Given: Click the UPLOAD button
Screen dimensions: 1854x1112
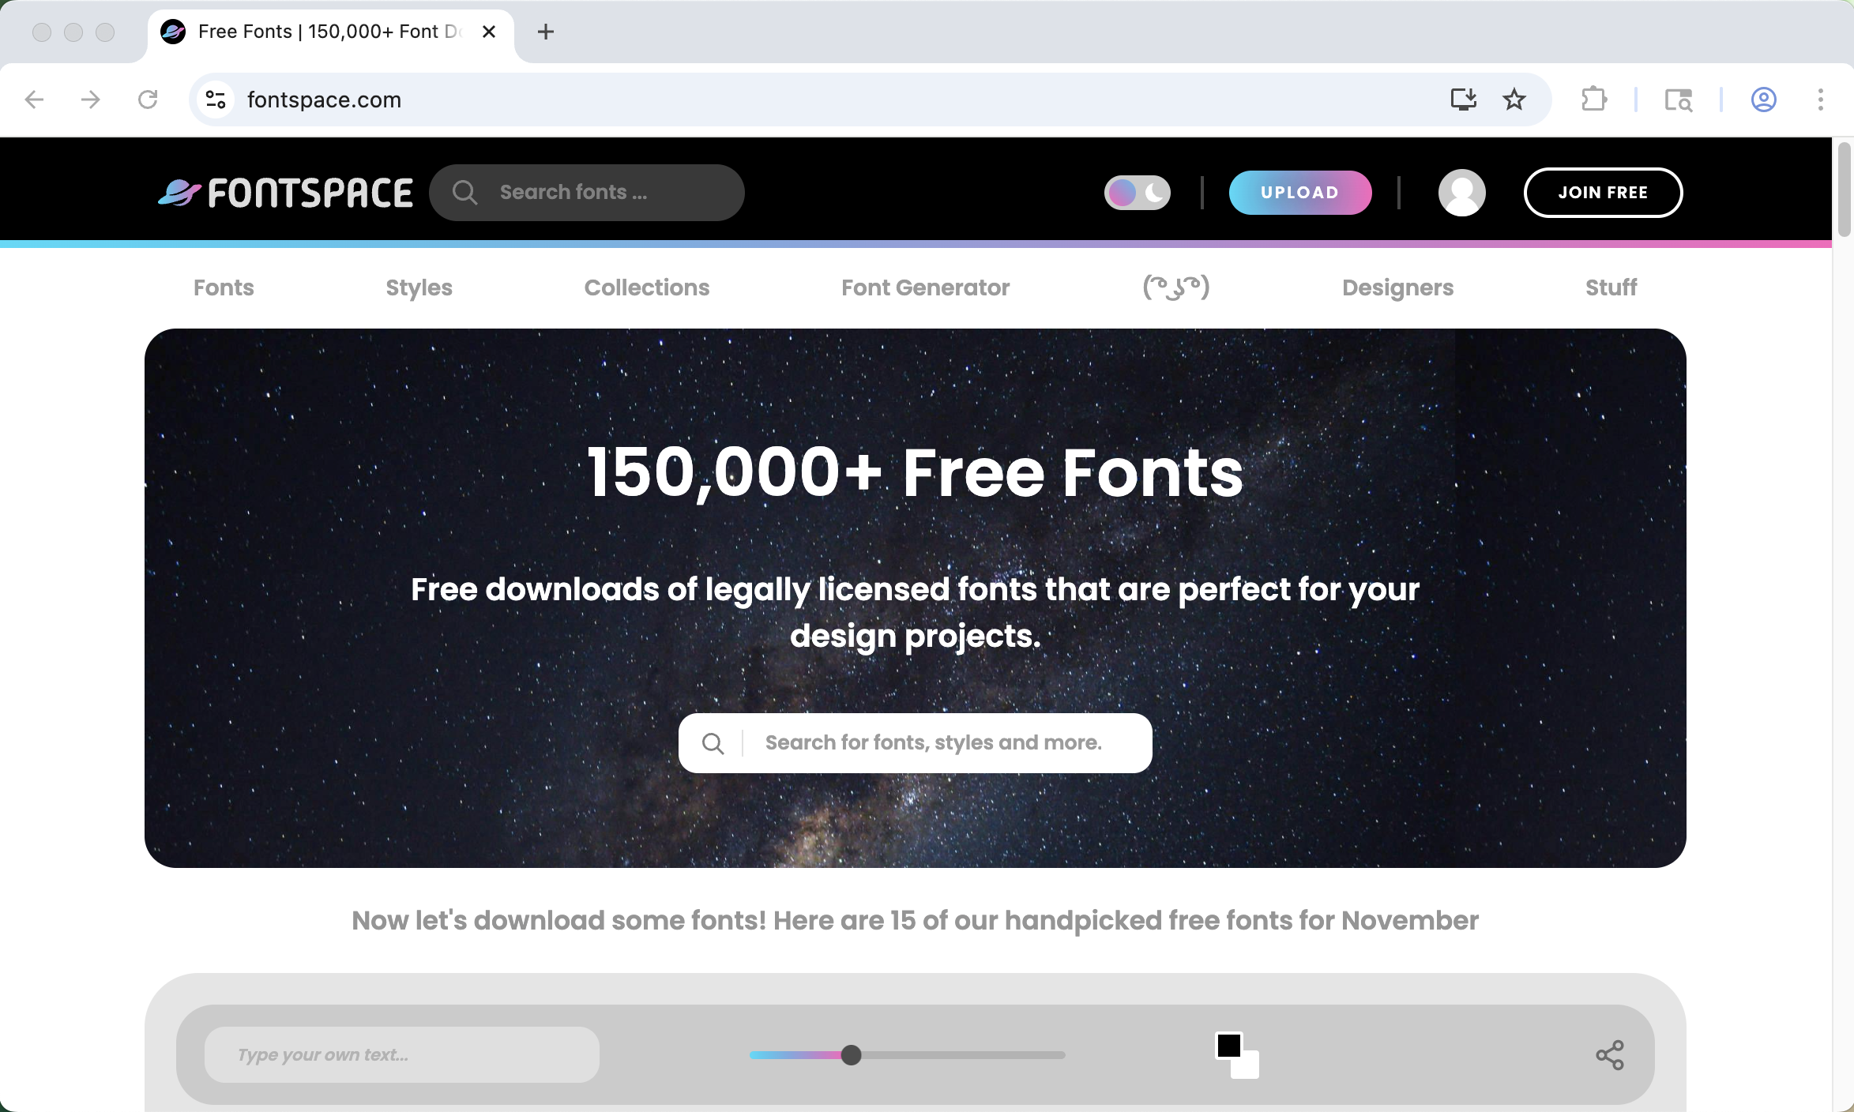Looking at the screenshot, I should [x=1299, y=193].
